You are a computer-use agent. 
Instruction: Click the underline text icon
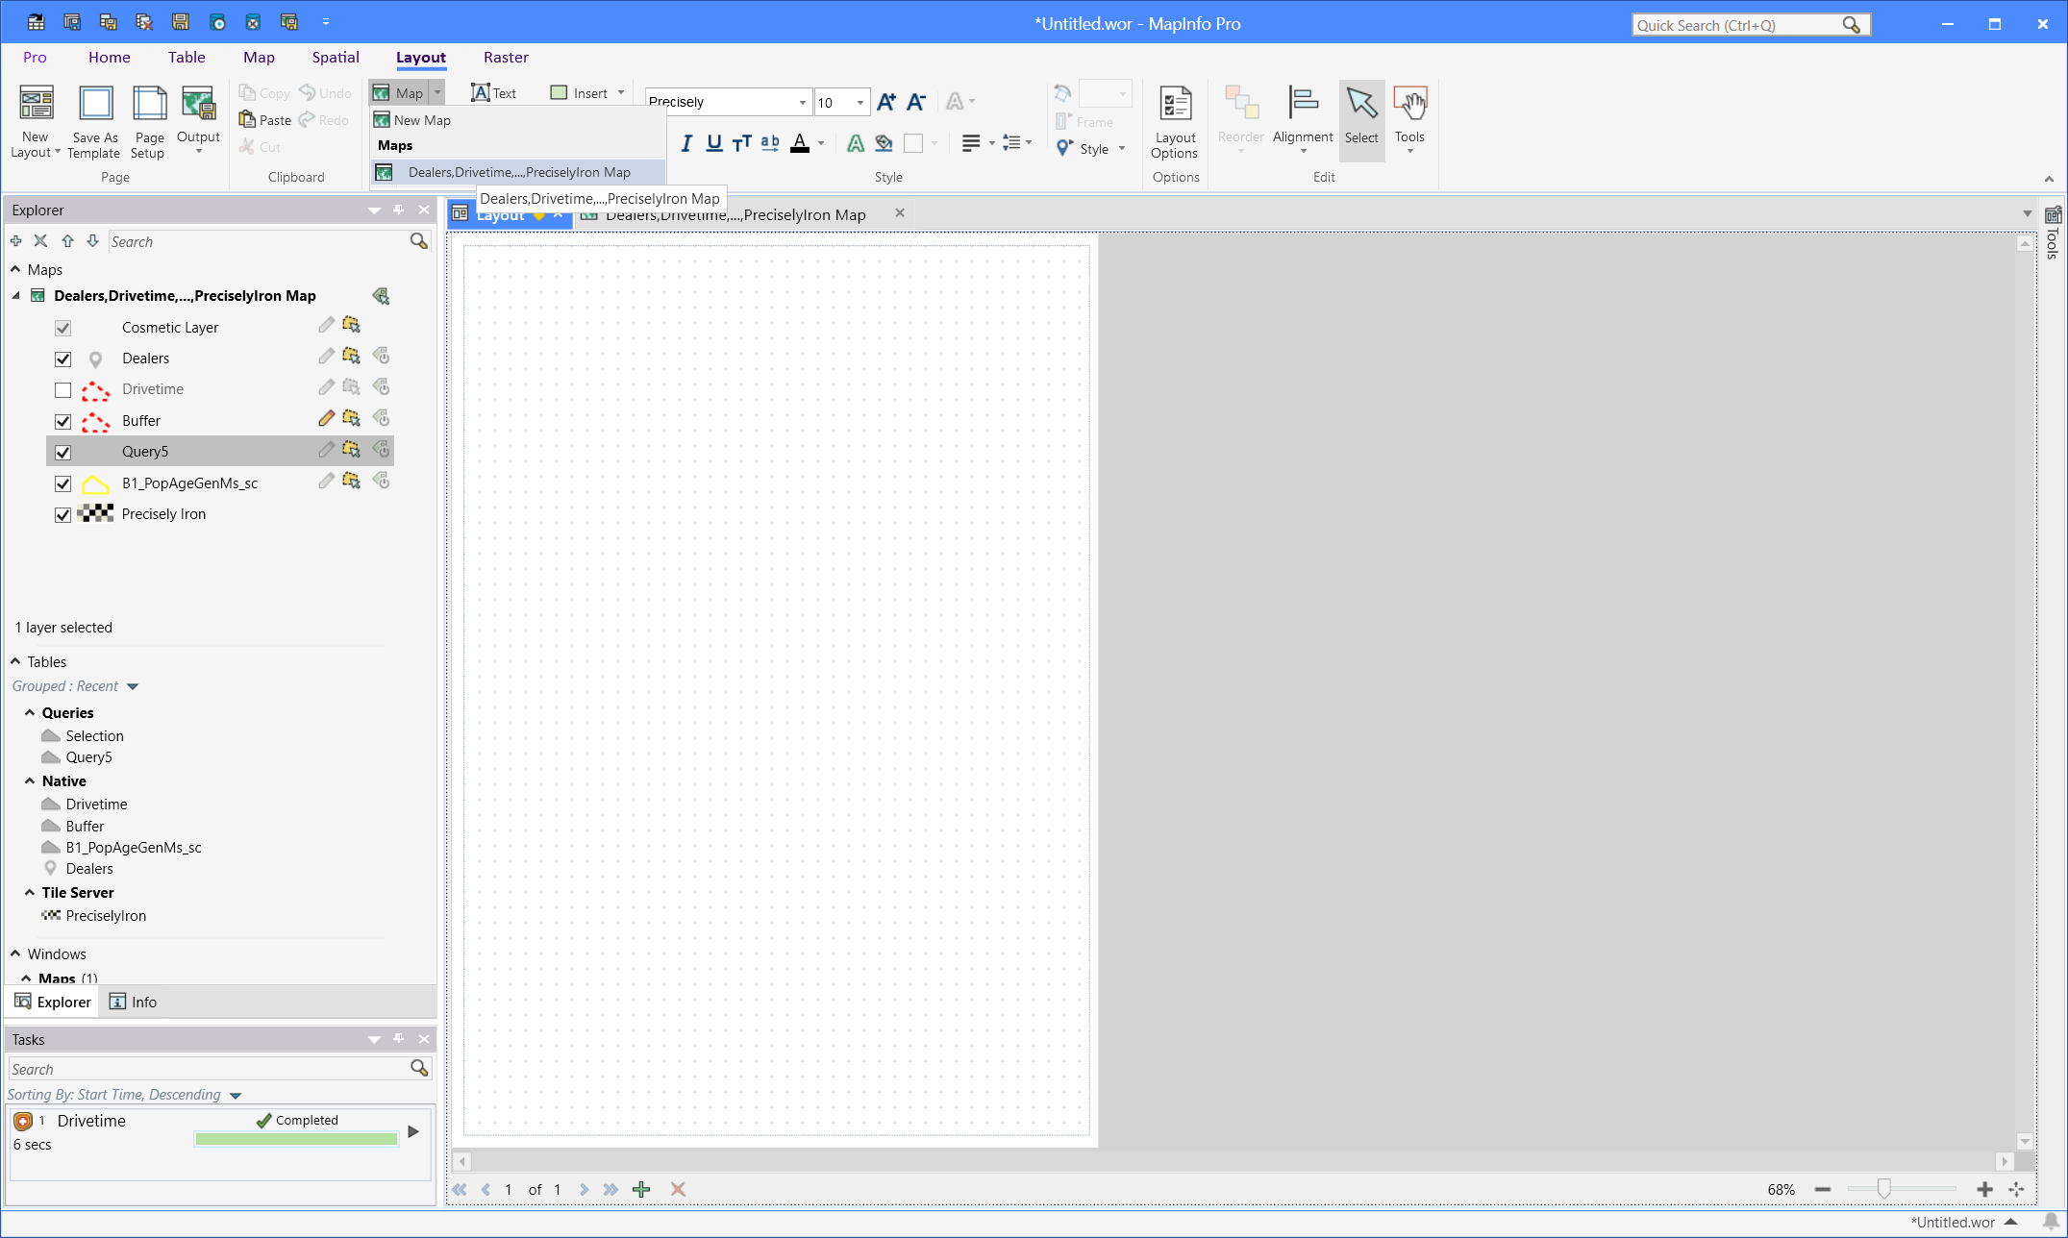point(713,144)
